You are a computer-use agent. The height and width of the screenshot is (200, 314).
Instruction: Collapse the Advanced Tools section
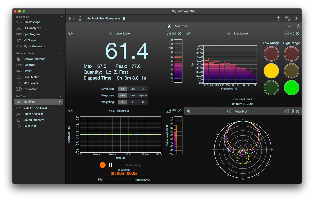click(x=61, y=53)
